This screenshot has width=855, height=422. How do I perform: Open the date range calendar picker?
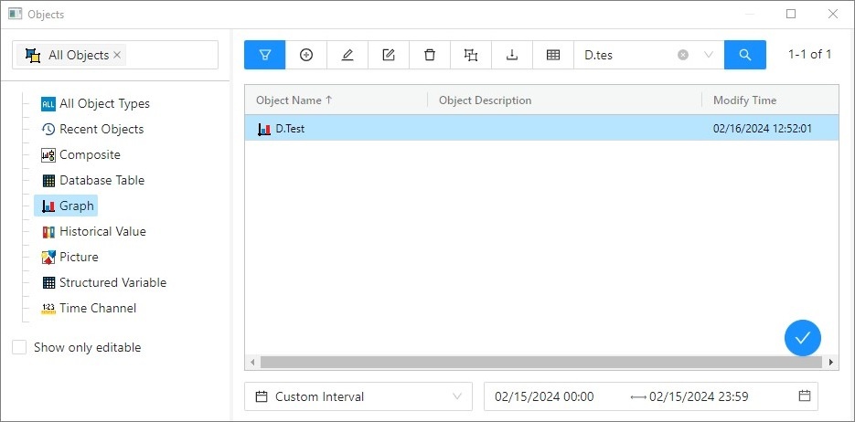click(x=805, y=396)
